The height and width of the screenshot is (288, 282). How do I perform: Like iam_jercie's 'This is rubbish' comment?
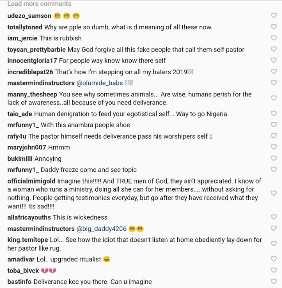[274, 38]
